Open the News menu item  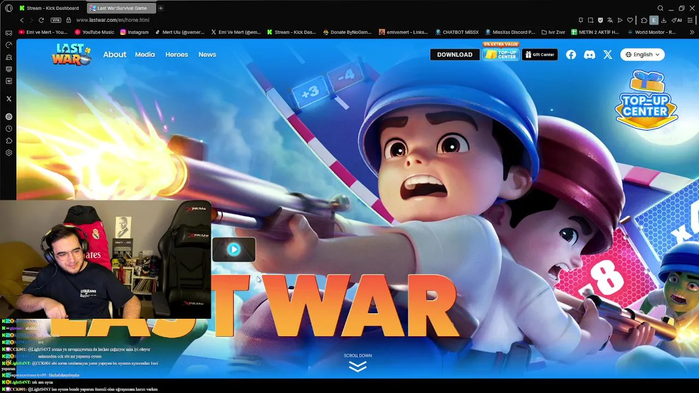tap(207, 55)
